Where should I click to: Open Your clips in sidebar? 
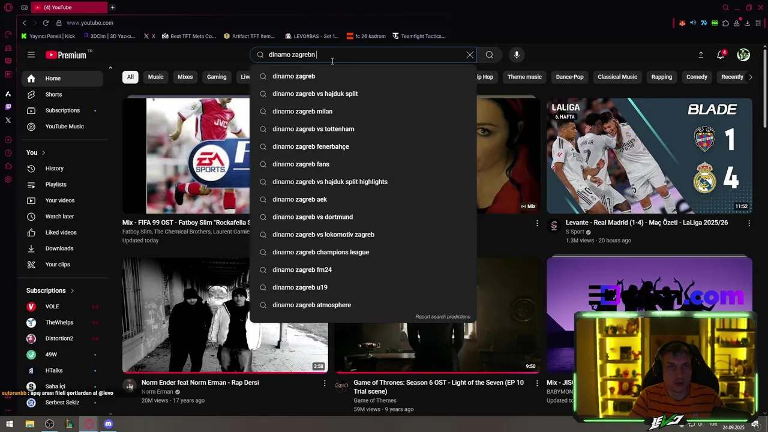[x=62, y=265]
